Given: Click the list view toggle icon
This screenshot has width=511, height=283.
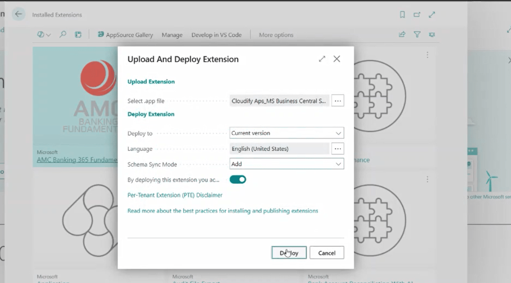Looking at the screenshot, I should point(78,34).
